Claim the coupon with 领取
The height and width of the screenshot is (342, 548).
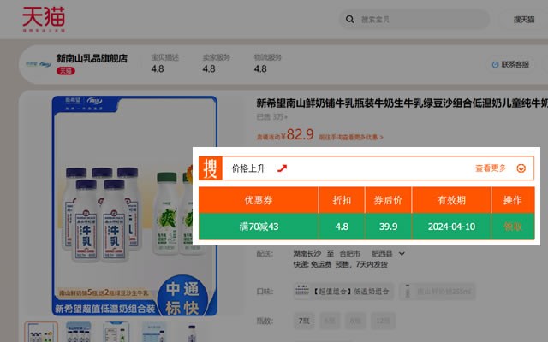513,227
